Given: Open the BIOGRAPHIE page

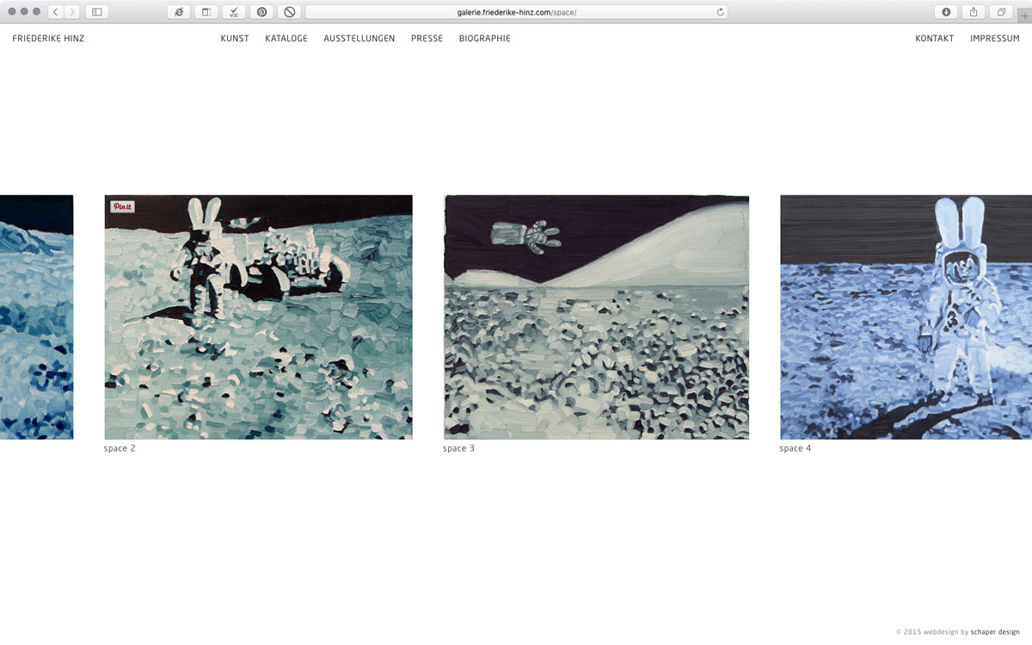Looking at the screenshot, I should (484, 39).
